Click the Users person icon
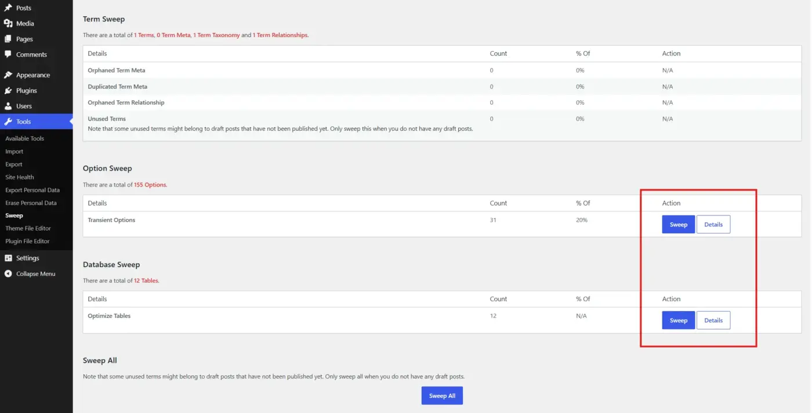This screenshot has width=812, height=413. [x=8, y=107]
